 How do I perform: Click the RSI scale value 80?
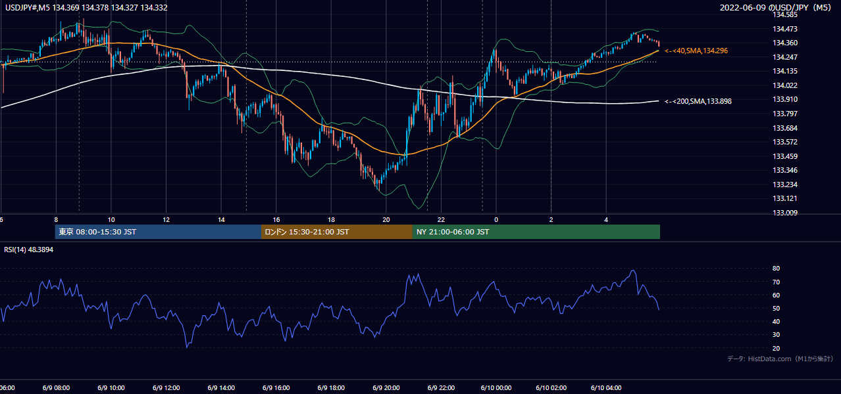[x=776, y=269]
